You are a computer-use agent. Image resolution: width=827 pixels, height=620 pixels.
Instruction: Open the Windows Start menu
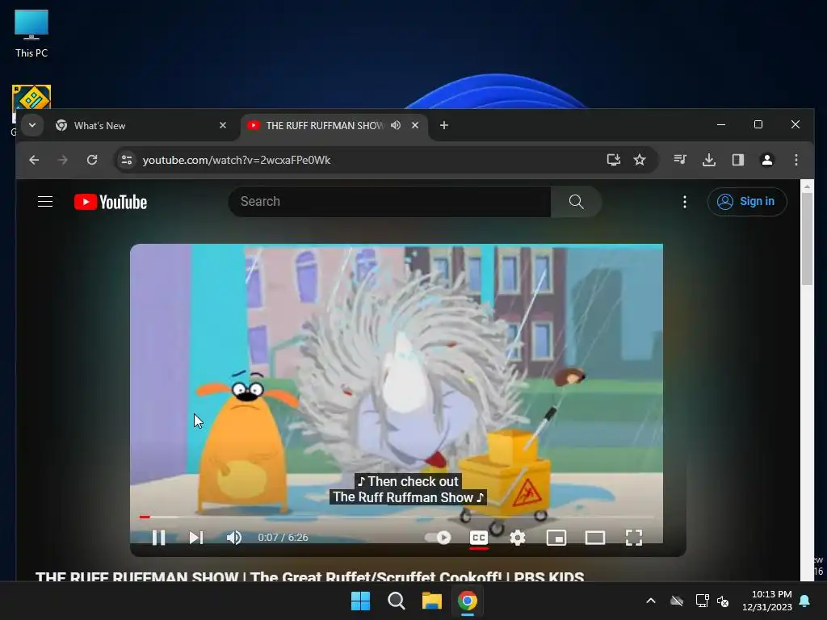[361, 601]
